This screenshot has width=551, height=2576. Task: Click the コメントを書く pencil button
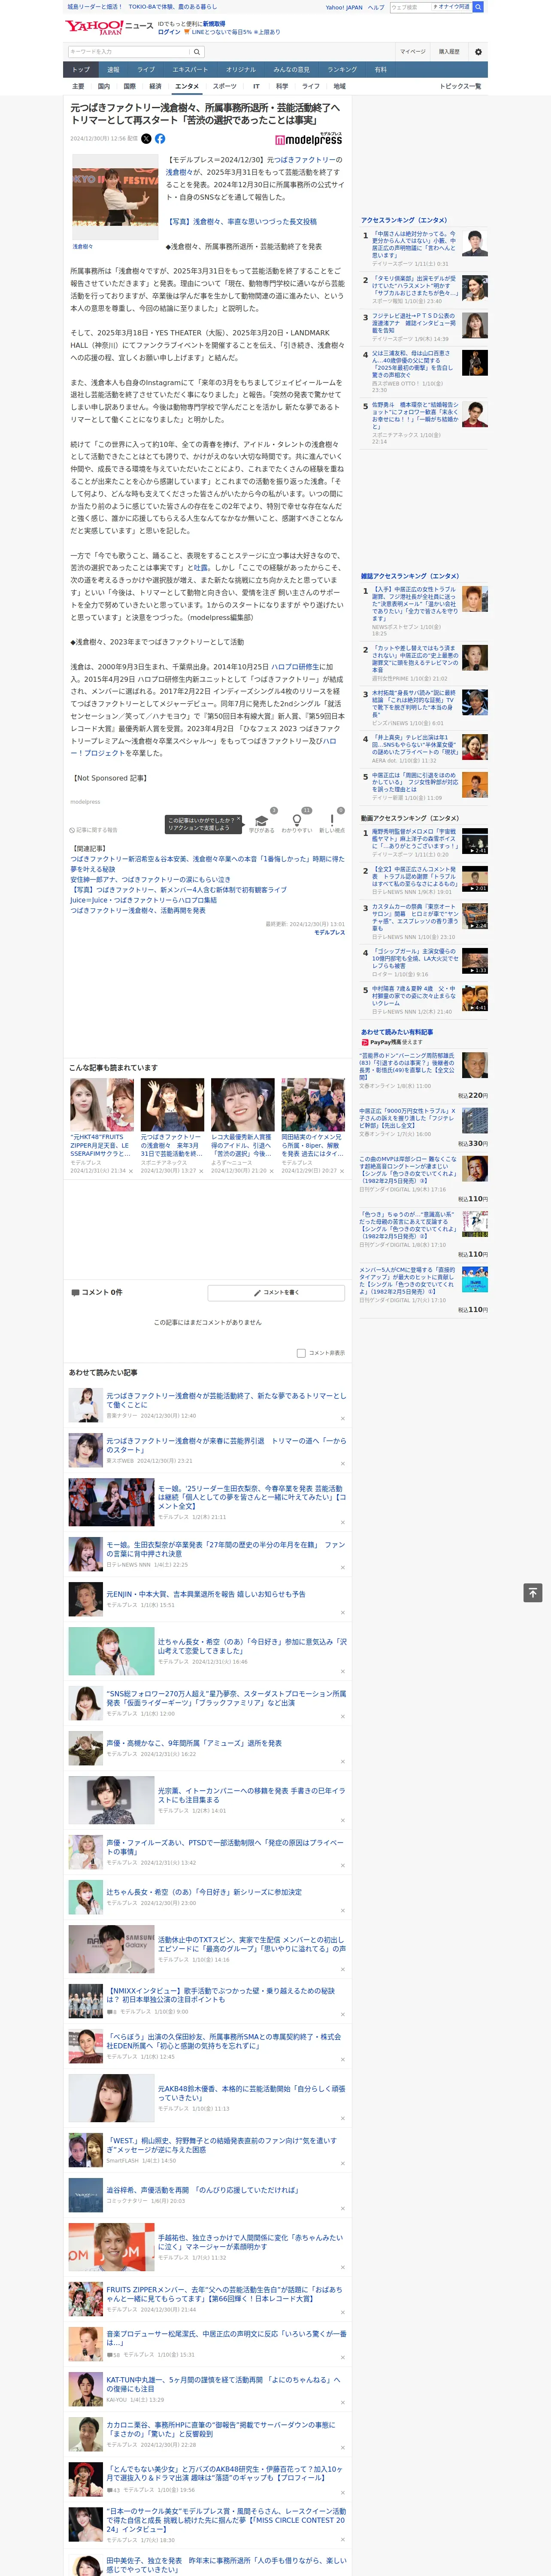[276, 1293]
